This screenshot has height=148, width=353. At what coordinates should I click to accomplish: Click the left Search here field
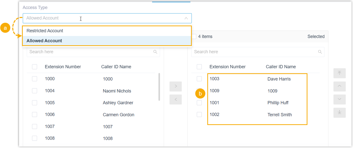pos(90,52)
